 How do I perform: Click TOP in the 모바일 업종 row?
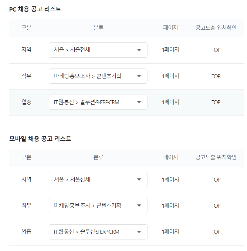point(216,232)
